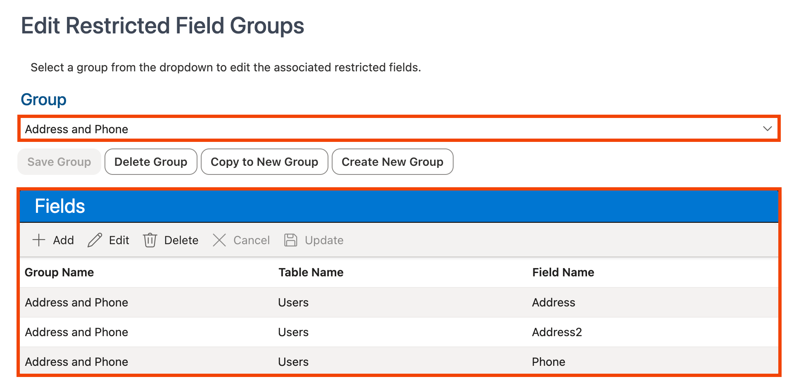Select the table row with field Address
Viewport: 794px width, 391px height.
(289, 302)
